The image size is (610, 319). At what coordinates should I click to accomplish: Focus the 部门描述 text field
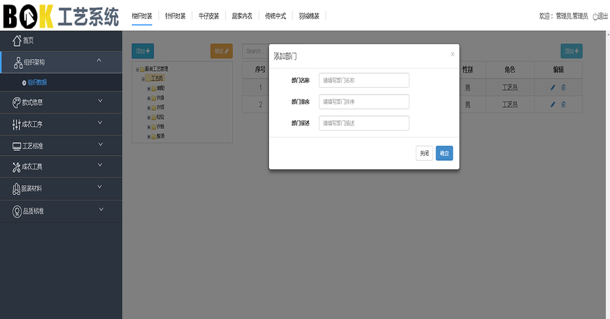pos(363,123)
